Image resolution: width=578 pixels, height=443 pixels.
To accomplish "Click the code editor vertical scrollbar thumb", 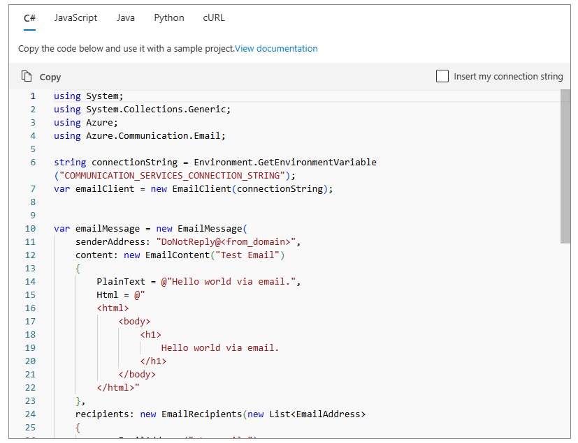I will click(x=565, y=166).
